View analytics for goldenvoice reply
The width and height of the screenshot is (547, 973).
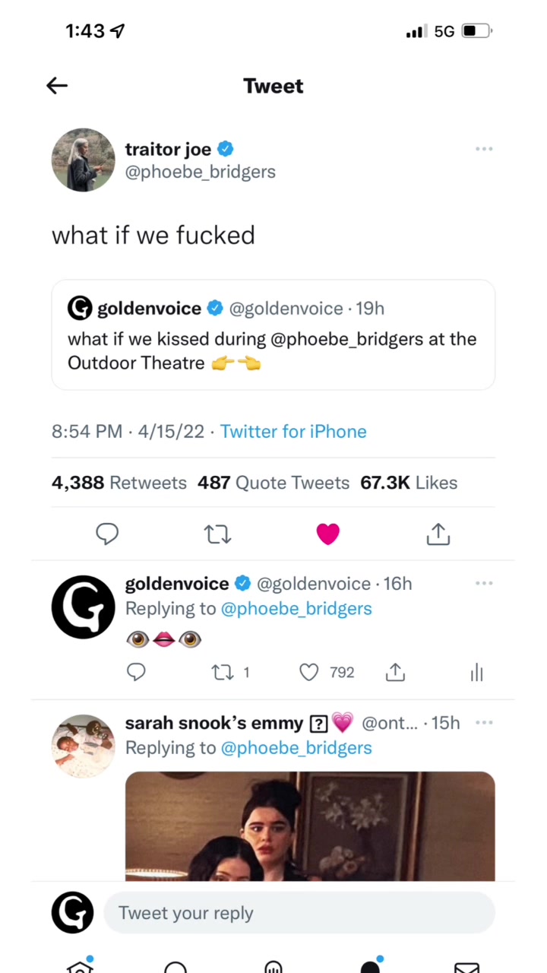476,672
